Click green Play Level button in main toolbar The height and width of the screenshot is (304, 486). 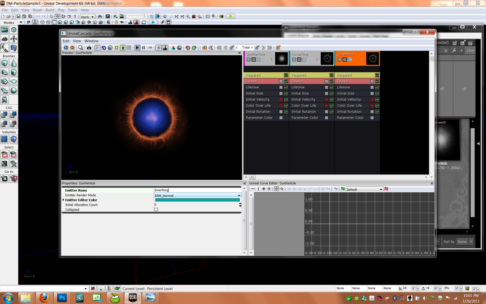(231, 16)
